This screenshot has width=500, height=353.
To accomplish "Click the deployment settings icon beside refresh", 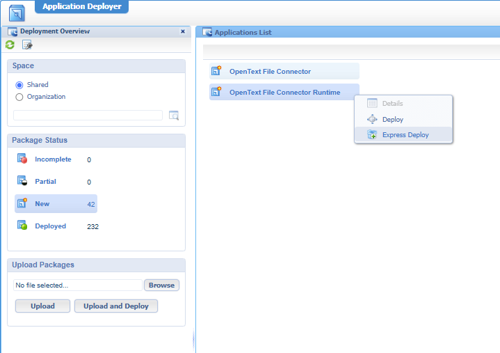I will pyautogui.click(x=27, y=45).
